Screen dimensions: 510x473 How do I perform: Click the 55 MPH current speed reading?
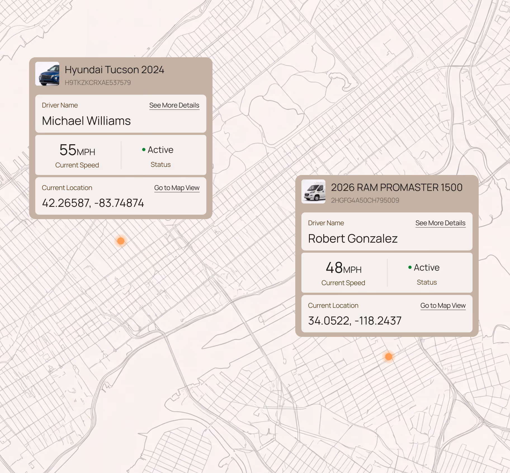tap(77, 150)
